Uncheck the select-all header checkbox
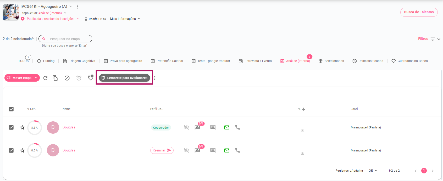The width and height of the screenshot is (443, 181). (11, 109)
